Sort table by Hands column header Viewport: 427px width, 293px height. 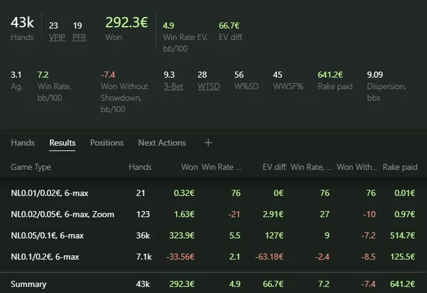click(140, 167)
